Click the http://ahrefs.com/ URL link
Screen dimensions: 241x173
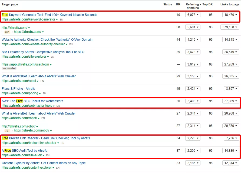[14, 28]
